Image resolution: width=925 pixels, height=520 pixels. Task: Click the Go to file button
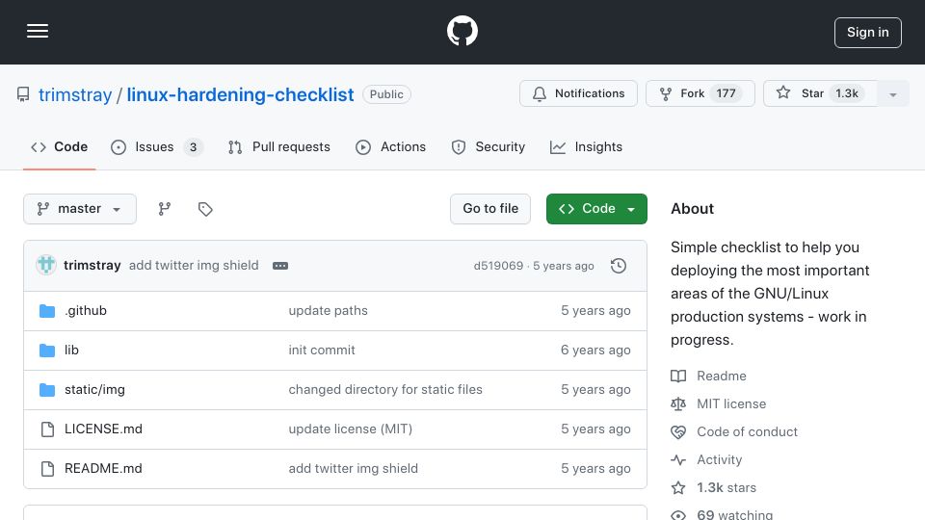click(490, 209)
